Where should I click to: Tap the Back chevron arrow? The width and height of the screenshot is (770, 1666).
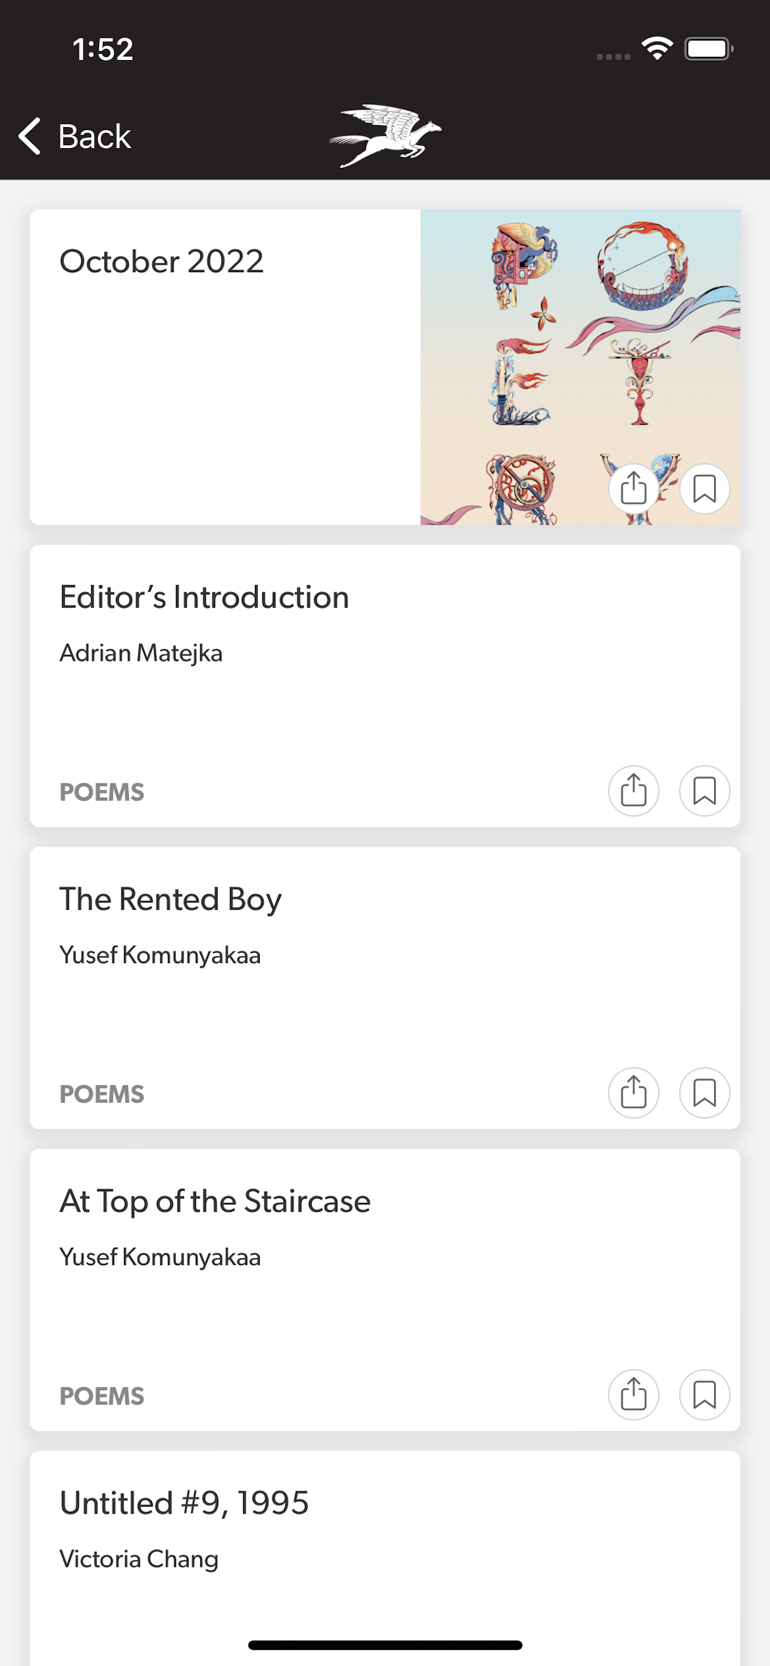[30, 136]
